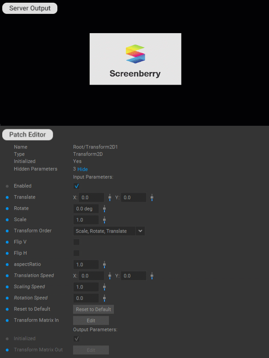Click the gray dot beside output Initialized
Image resolution: width=269 pixels, height=358 pixels.
coord(7,339)
